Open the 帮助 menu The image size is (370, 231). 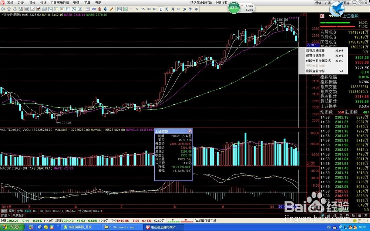click(98, 3)
